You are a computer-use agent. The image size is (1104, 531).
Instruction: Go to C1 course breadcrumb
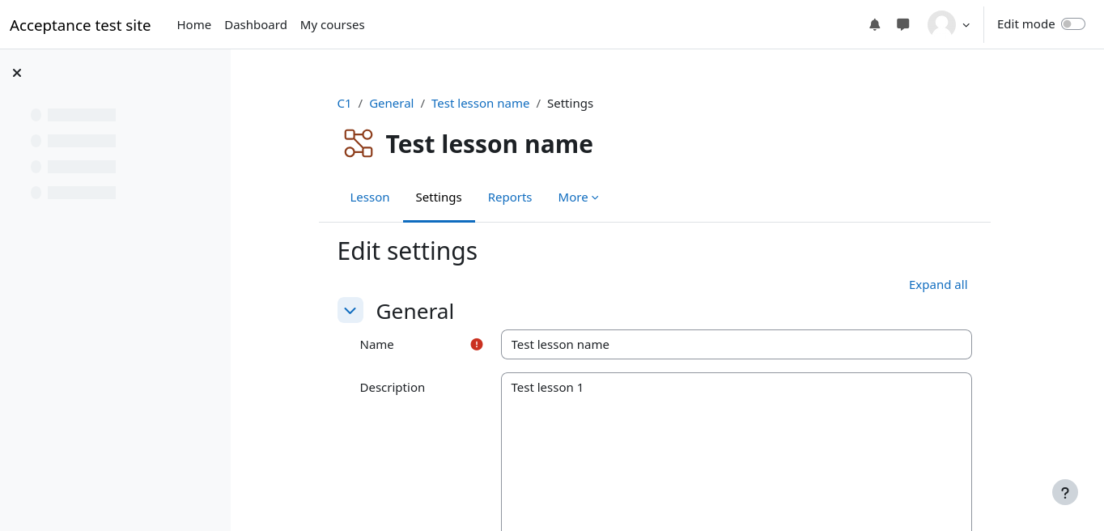[344, 104]
